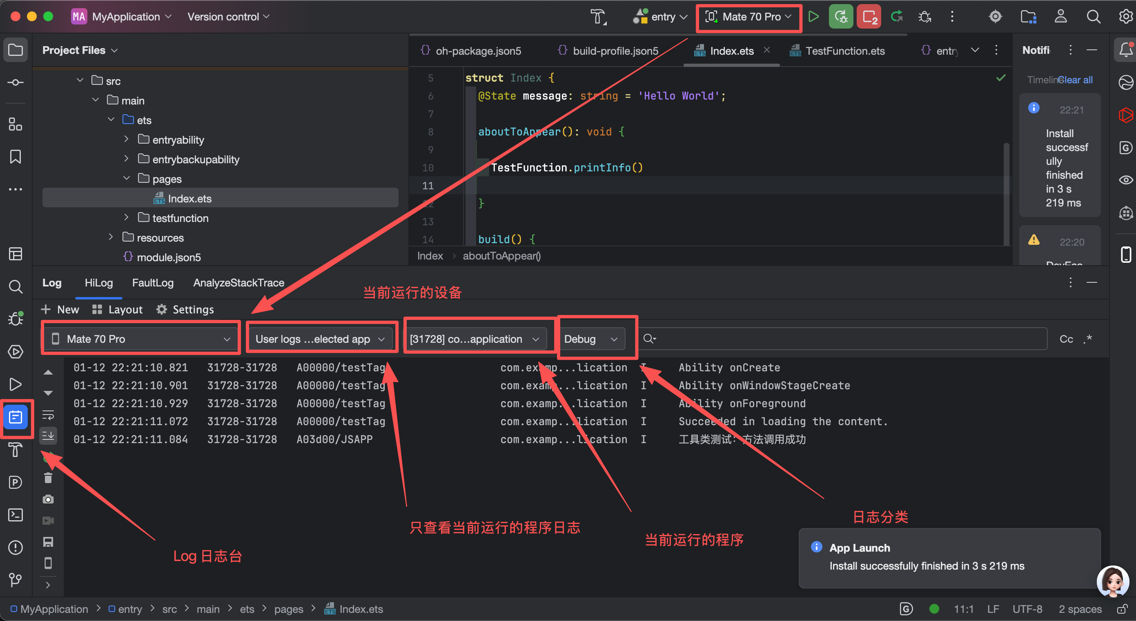
Task: Save log with floppy disk icon
Action: (x=48, y=542)
